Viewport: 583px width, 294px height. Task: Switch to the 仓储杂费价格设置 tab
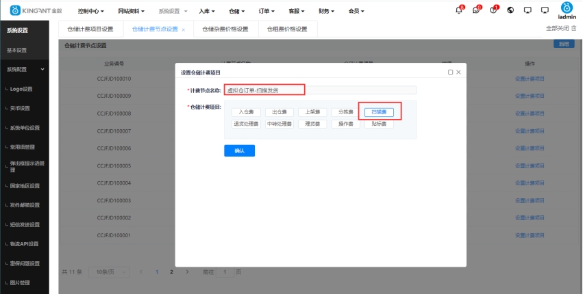point(225,29)
